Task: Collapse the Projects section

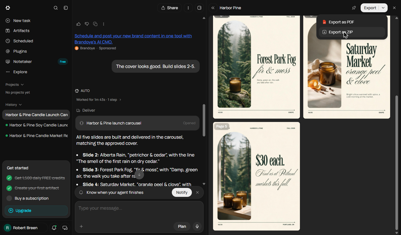Action: [x=15, y=85]
